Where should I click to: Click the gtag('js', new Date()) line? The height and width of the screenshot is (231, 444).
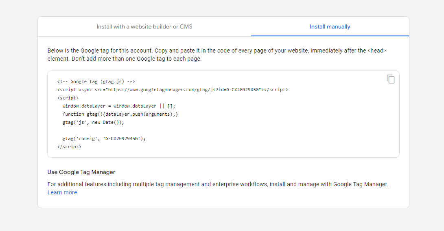[x=93, y=122]
